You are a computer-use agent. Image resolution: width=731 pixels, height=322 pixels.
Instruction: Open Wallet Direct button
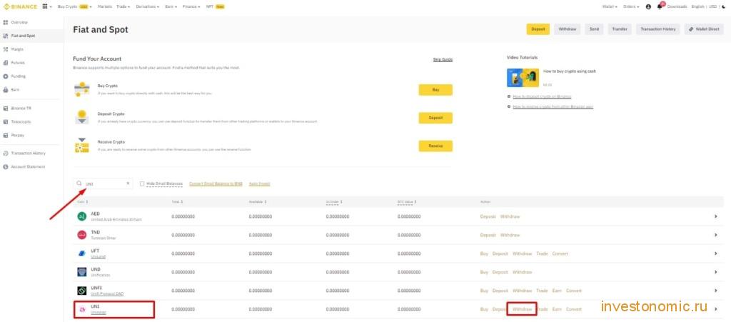pyautogui.click(x=704, y=29)
